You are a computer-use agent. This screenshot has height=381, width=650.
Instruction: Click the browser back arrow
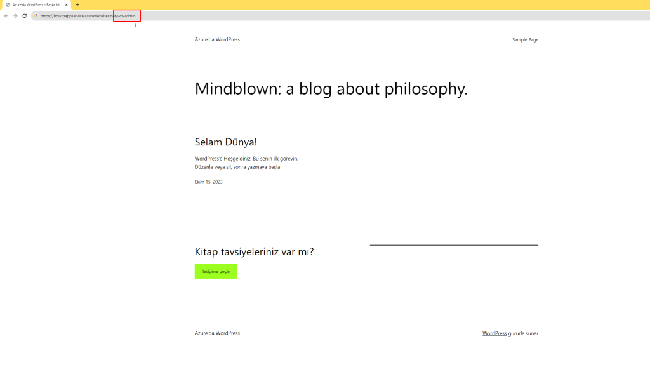tap(6, 15)
